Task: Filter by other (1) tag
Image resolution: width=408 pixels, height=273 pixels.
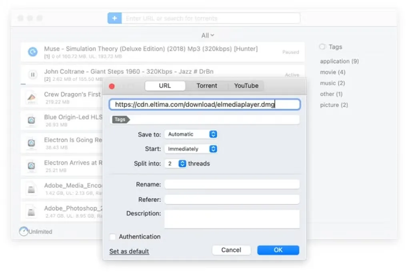Action: pos(331,94)
